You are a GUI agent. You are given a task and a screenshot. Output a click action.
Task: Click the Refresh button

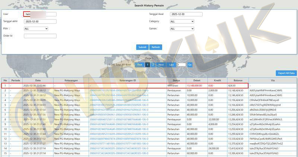point(156,47)
